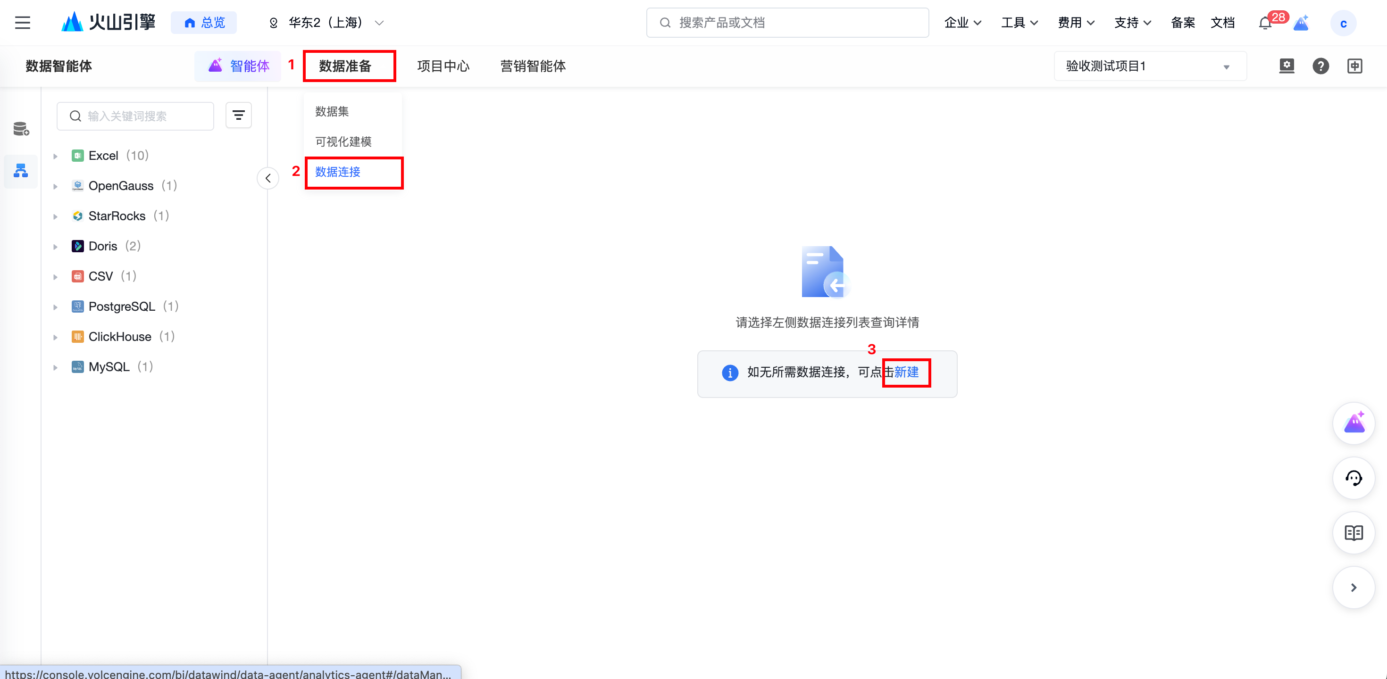Image resolution: width=1387 pixels, height=679 pixels.
Task: Collapse the left connection list panel
Action: click(x=267, y=178)
